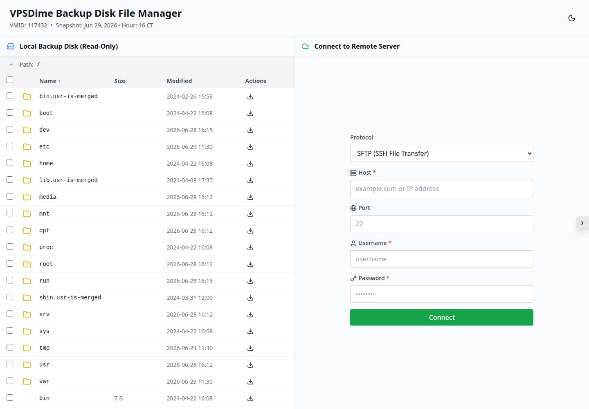
Task: Focus the Port input field
Action: (x=442, y=224)
